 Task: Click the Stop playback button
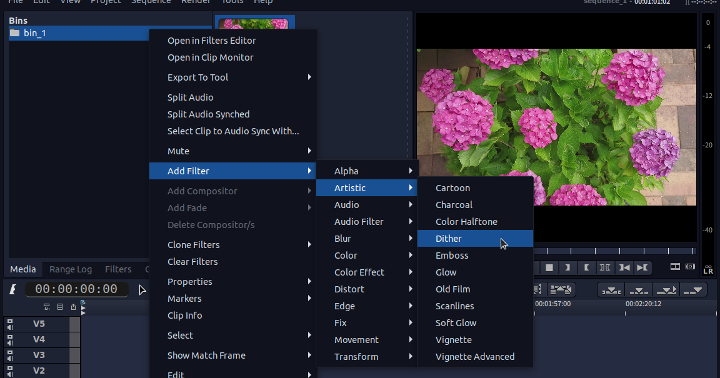(x=549, y=267)
